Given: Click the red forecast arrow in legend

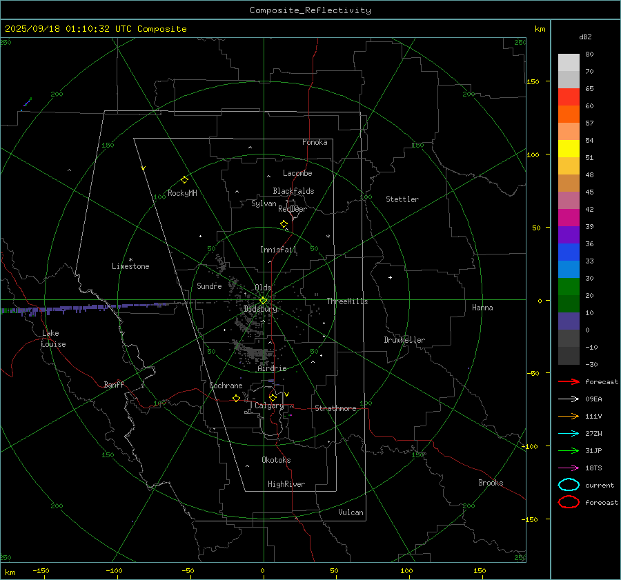Looking at the screenshot, I should point(569,381).
